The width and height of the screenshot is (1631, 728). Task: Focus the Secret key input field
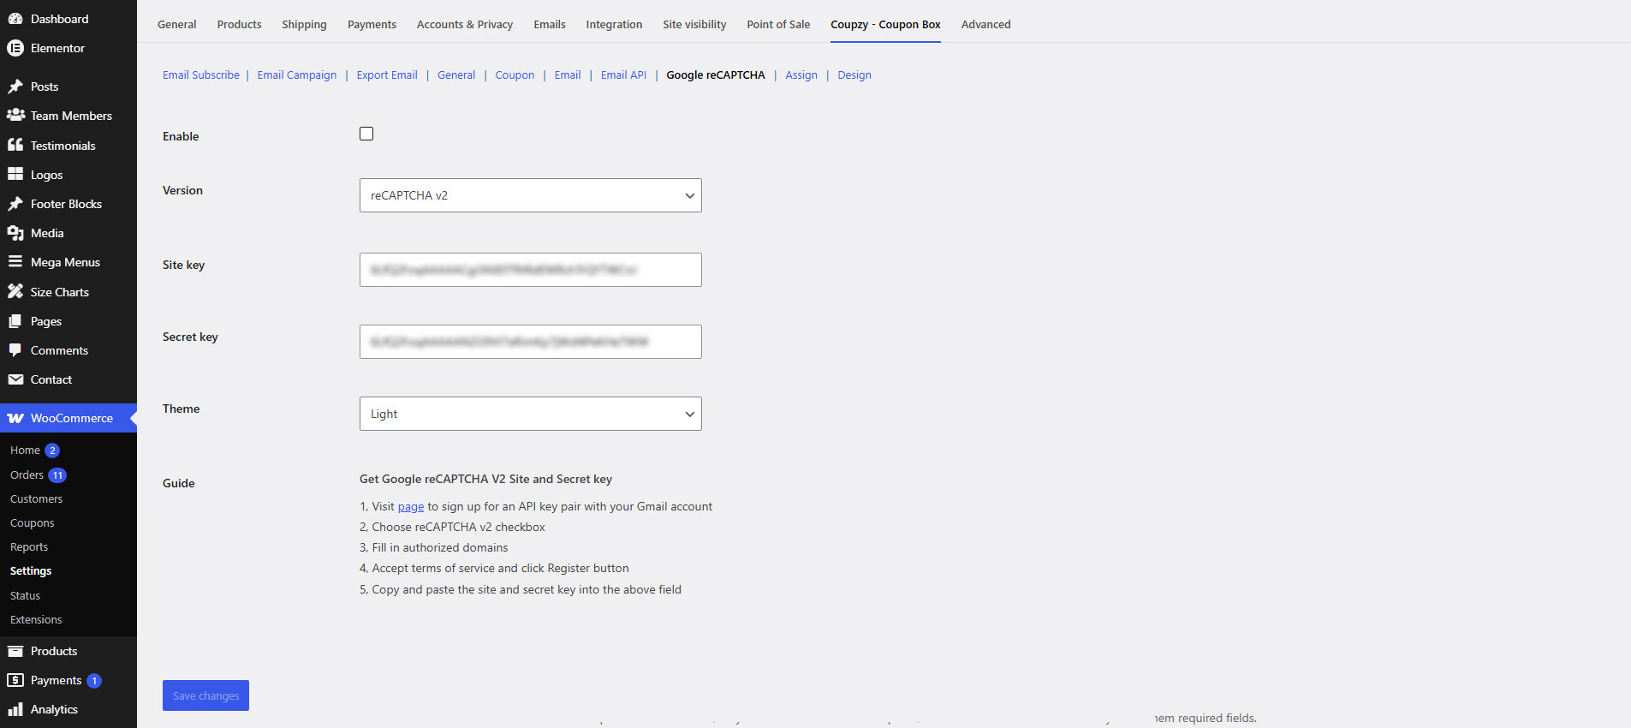(531, 342)
